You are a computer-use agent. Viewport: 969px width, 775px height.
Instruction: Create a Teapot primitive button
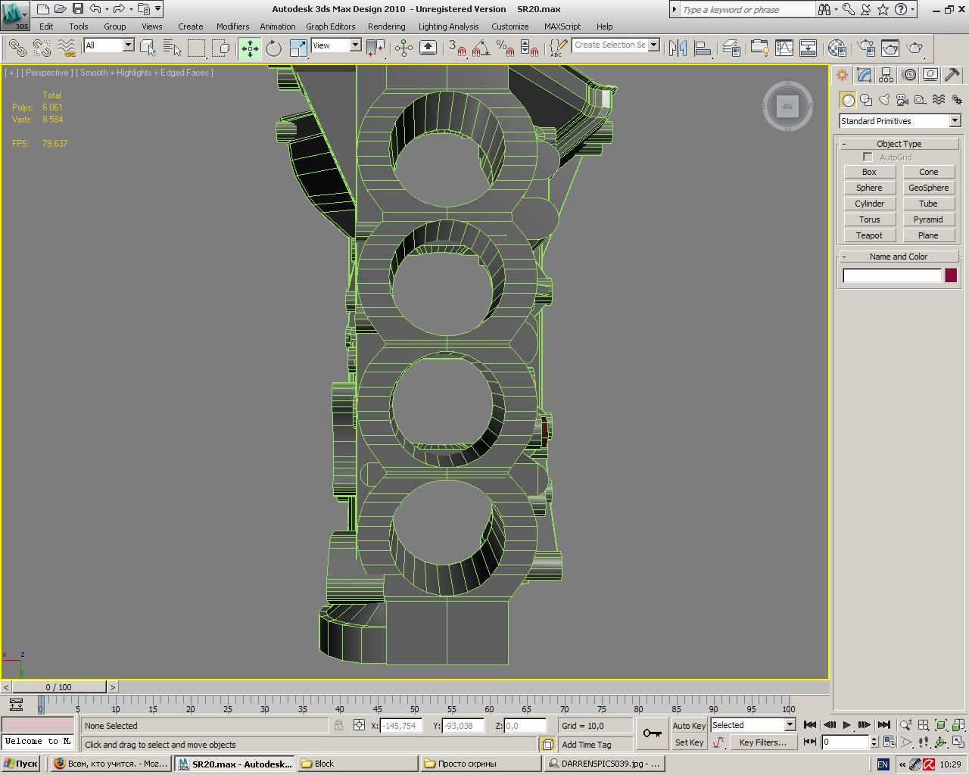click(869, 235)
